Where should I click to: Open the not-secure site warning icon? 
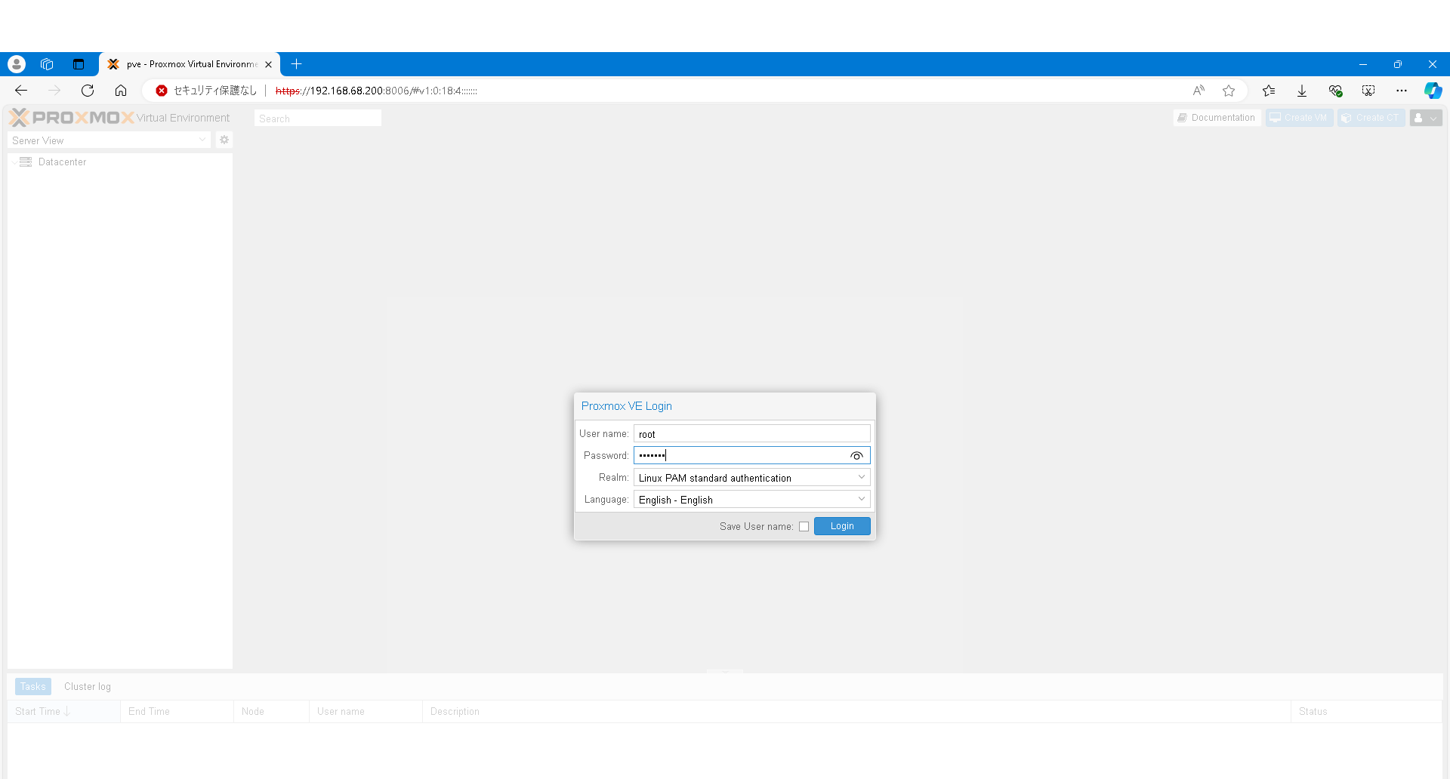(162, 91)
